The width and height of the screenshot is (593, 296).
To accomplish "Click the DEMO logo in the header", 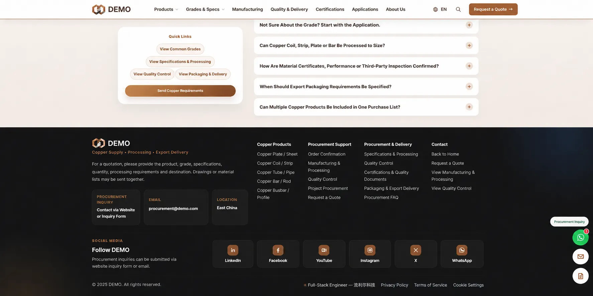I will pos(111,9).
